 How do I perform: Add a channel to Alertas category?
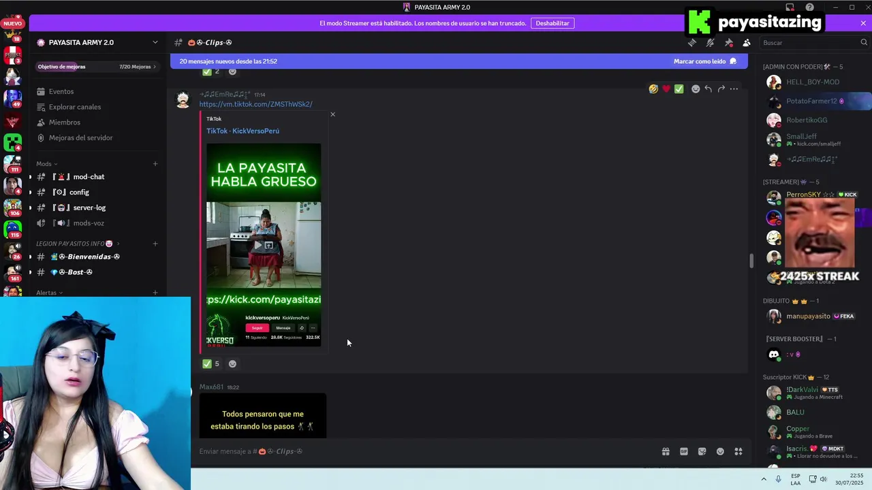pos(155,293)
